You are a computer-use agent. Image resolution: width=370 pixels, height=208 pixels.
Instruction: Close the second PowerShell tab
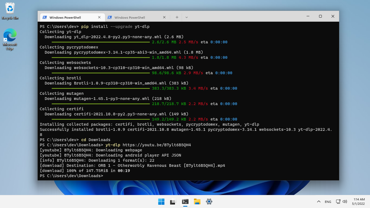coord(164,17)
